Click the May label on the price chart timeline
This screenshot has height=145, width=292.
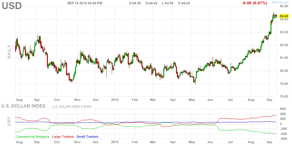[x=192, y=99]
